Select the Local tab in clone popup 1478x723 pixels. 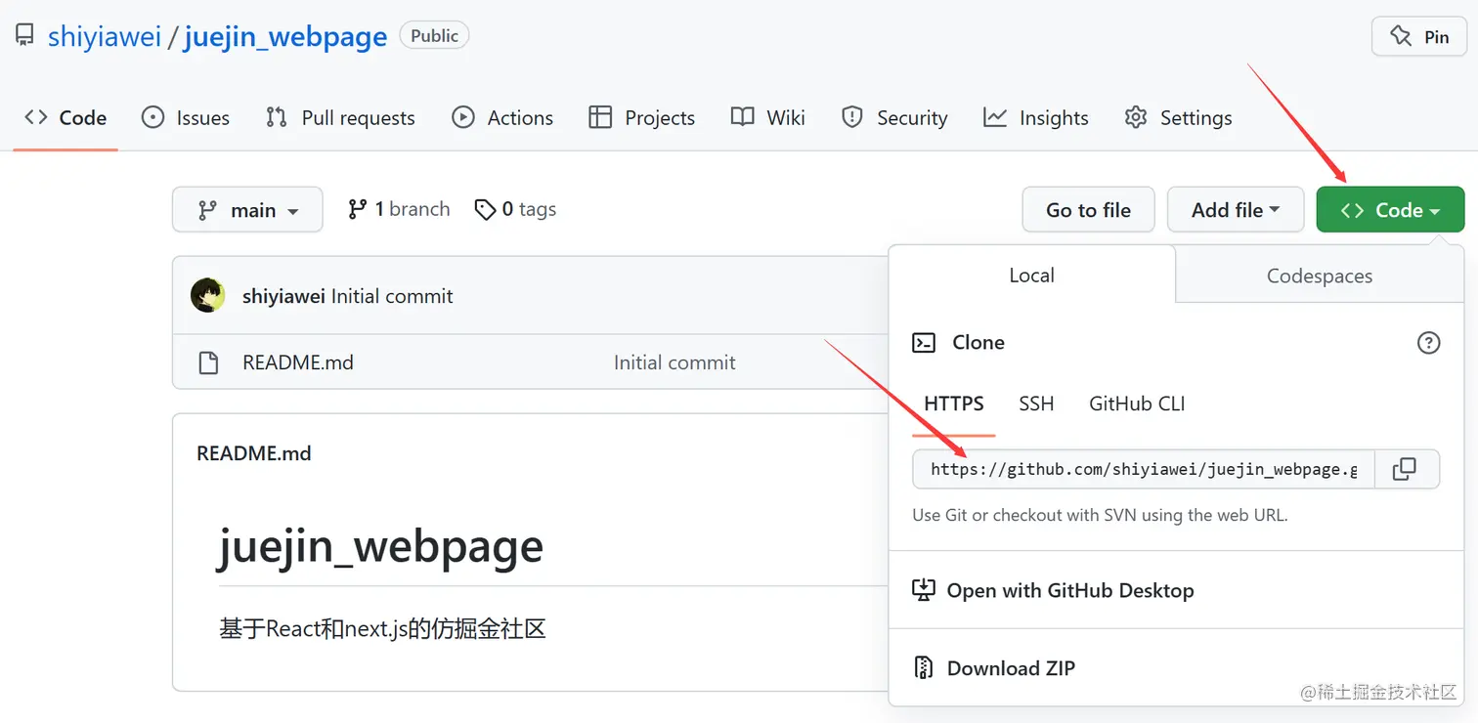point(1031,276)
